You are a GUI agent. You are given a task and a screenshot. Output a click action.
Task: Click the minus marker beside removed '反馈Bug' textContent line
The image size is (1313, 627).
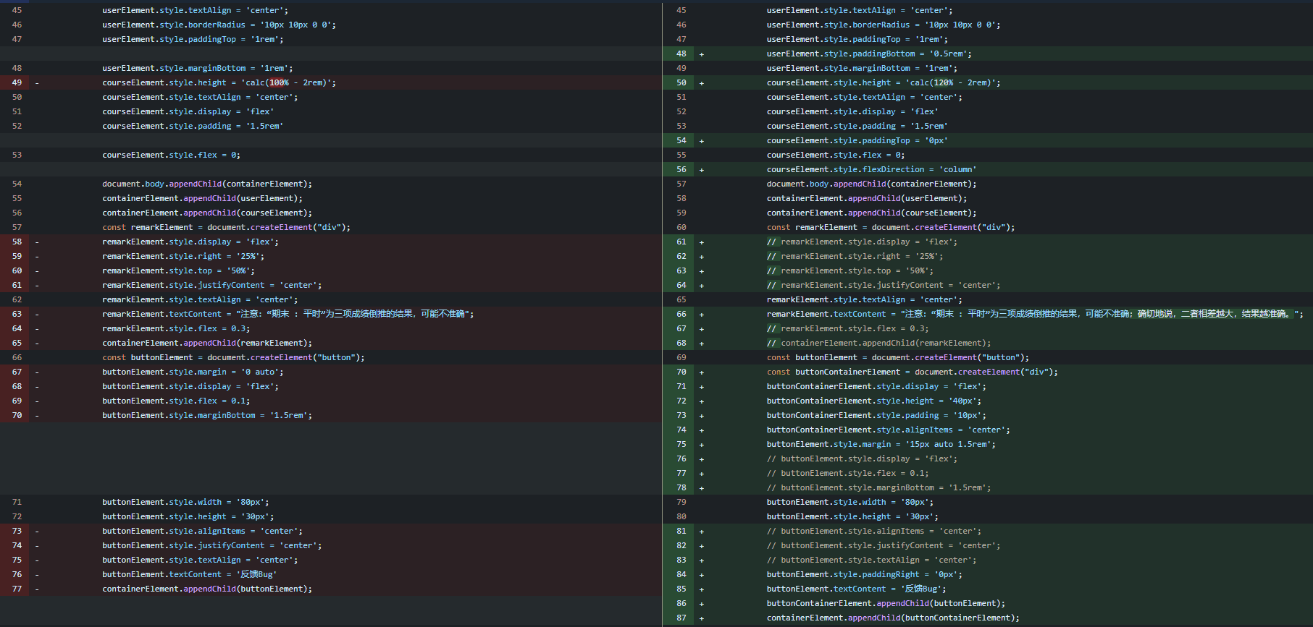37,575
